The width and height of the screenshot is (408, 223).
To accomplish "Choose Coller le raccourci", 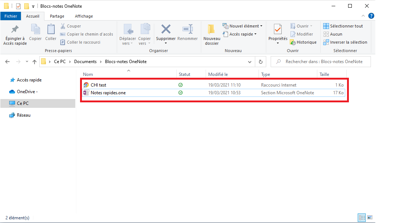I will click(x=80, y=42).
